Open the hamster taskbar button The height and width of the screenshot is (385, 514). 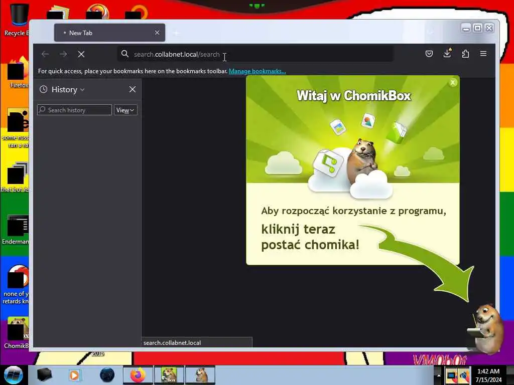point(200,375)
